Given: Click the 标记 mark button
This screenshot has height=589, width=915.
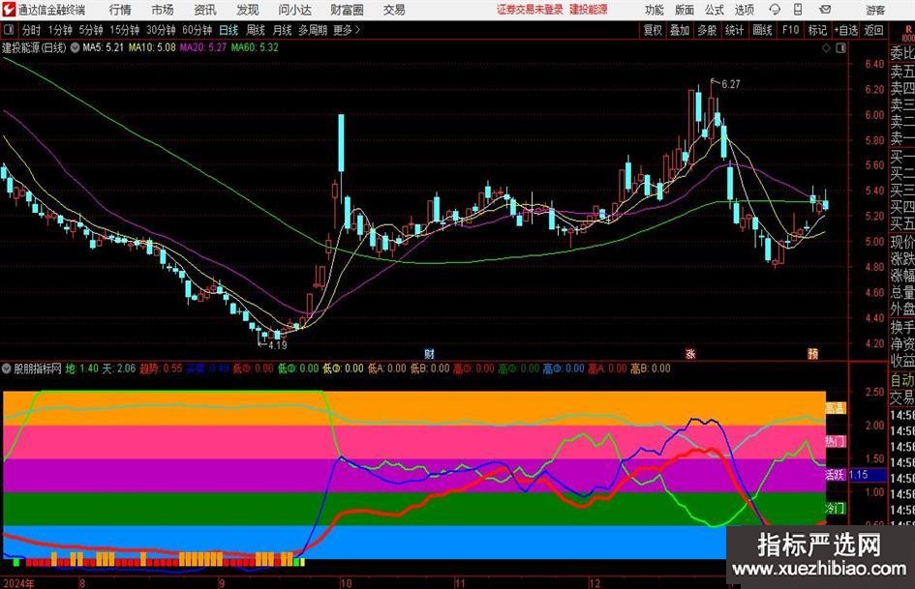Looking at the screenshot, I should pos(817,30).
